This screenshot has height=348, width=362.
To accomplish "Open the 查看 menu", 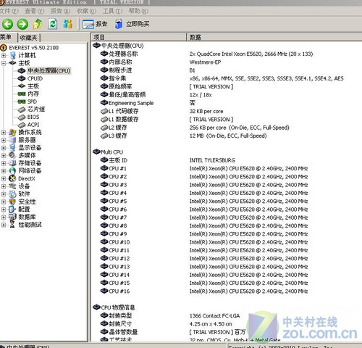I will (35, 11).
